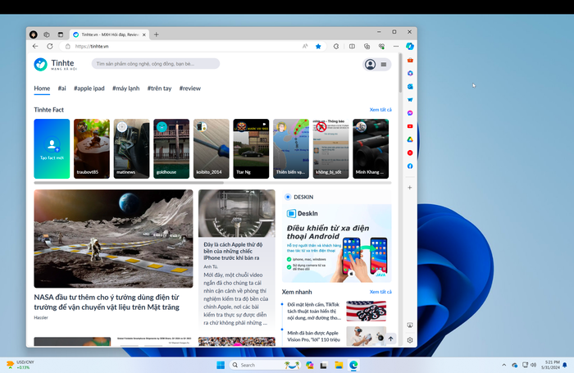574x373 pixels.
Task: Open Google Drive icon in Edge sidebar
Action: (x=410, y=139)
